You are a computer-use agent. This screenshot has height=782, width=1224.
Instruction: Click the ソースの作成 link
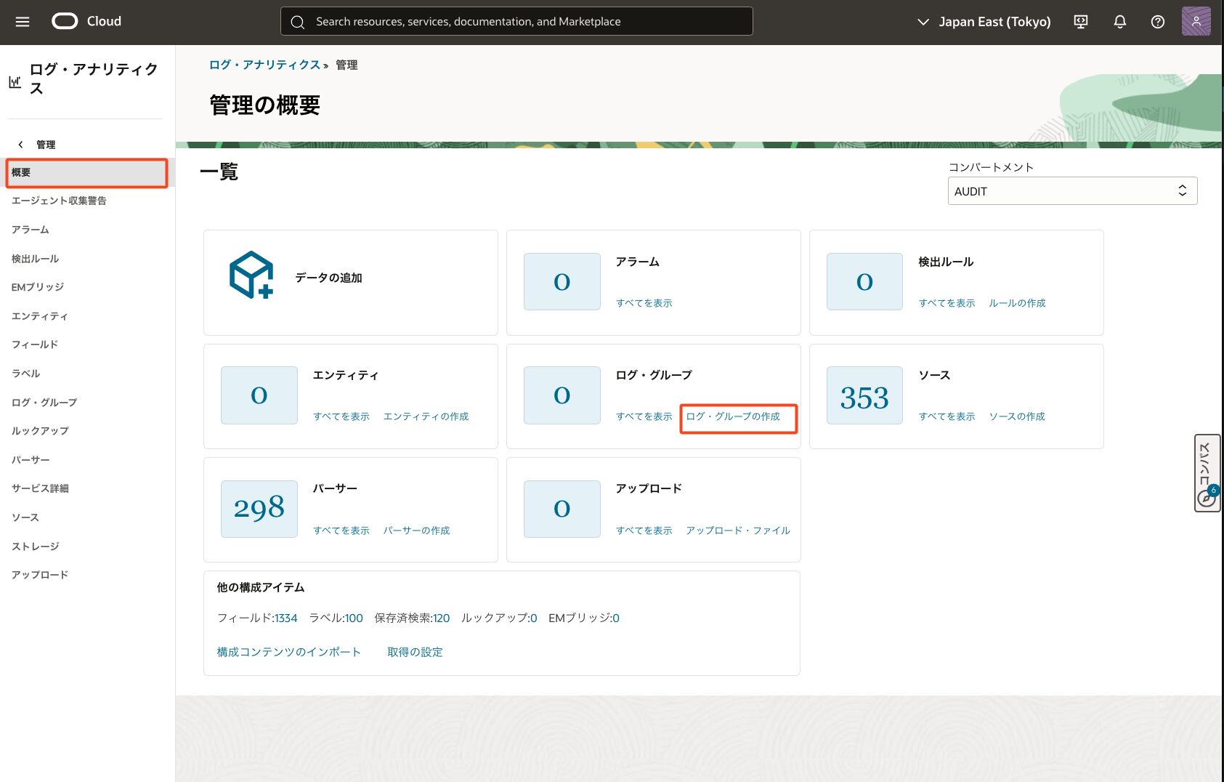[x=1016, y=416]
